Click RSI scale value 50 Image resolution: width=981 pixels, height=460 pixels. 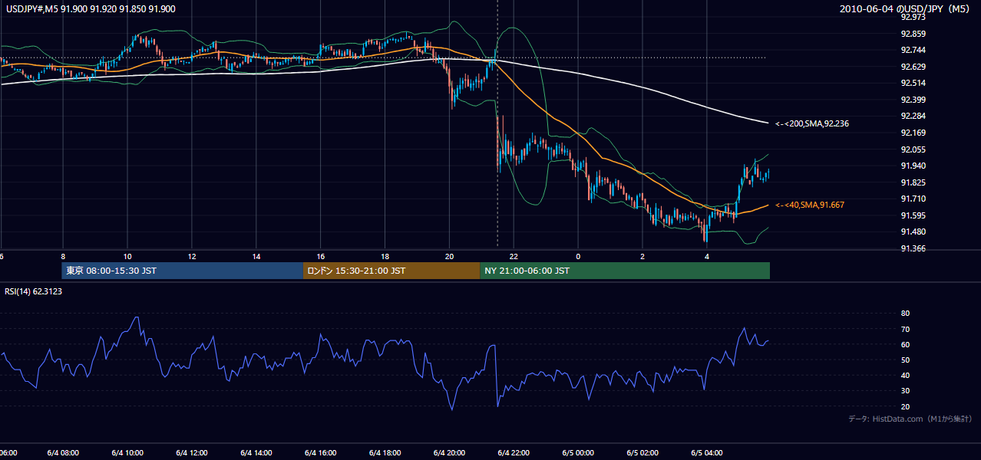906,360
